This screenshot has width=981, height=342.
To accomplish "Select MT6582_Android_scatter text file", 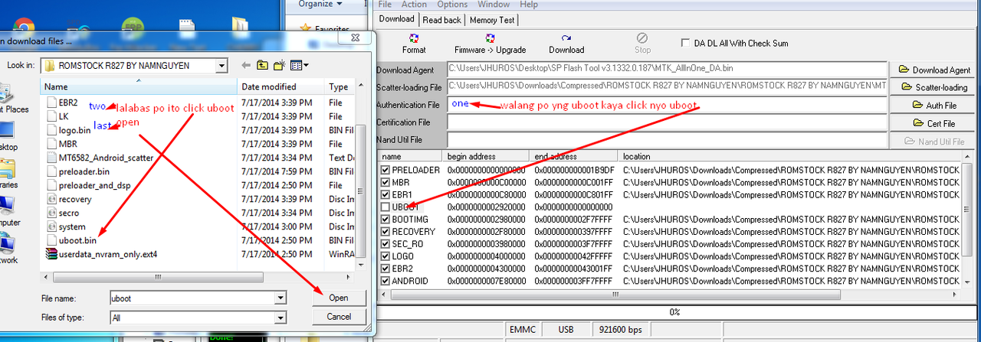I will click(x=100, y=158).
